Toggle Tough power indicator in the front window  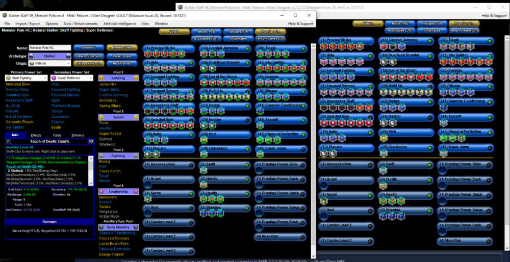303,49
